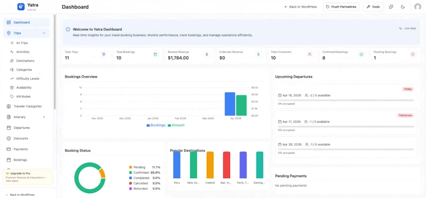The image size is (426, 198).
Task: Click the Total Customers people icon
Action: pos(310,54)
